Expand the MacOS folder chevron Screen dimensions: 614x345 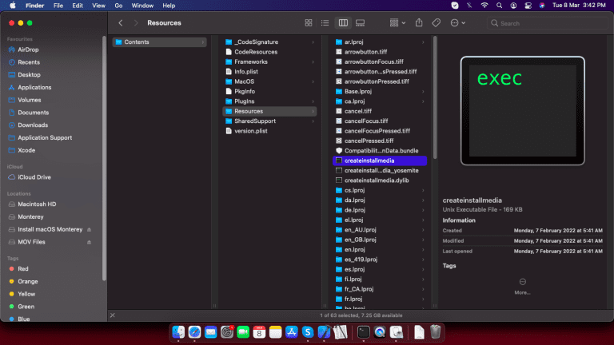[313, 81]
